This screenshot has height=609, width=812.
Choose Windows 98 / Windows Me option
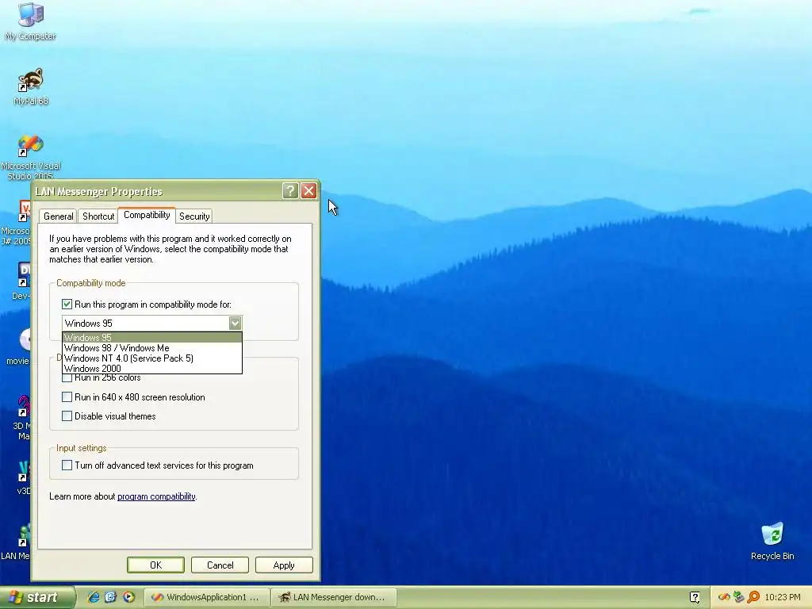click(x=151, y=348)
